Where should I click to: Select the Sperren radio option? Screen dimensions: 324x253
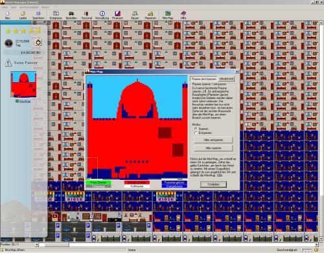point(196,129)
